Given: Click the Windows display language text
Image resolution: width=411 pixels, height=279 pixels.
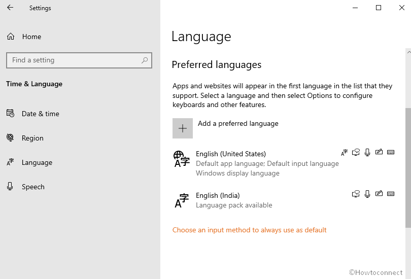Looking at the screenshot, I should pos(237,173).
